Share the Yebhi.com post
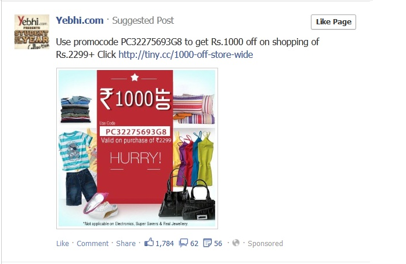The width and height of the screenshot is (406, 264). [x=126, y=243]
